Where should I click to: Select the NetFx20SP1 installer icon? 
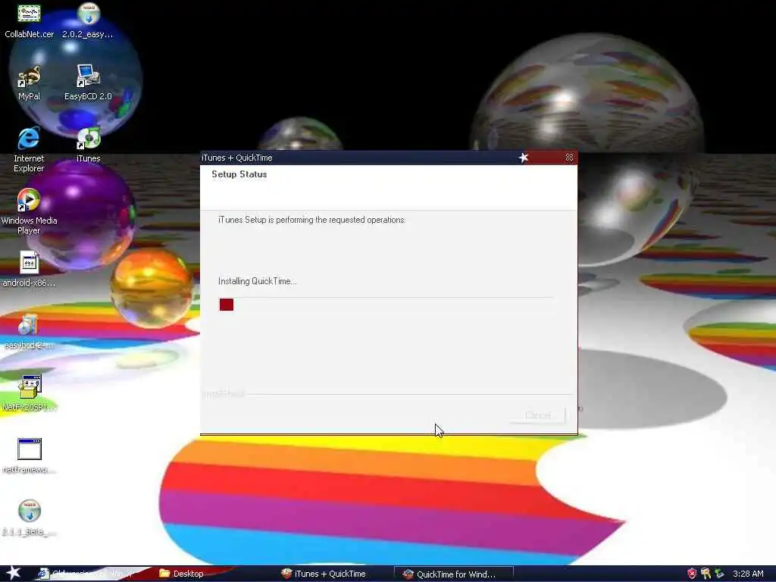click(x=30, y=386)
